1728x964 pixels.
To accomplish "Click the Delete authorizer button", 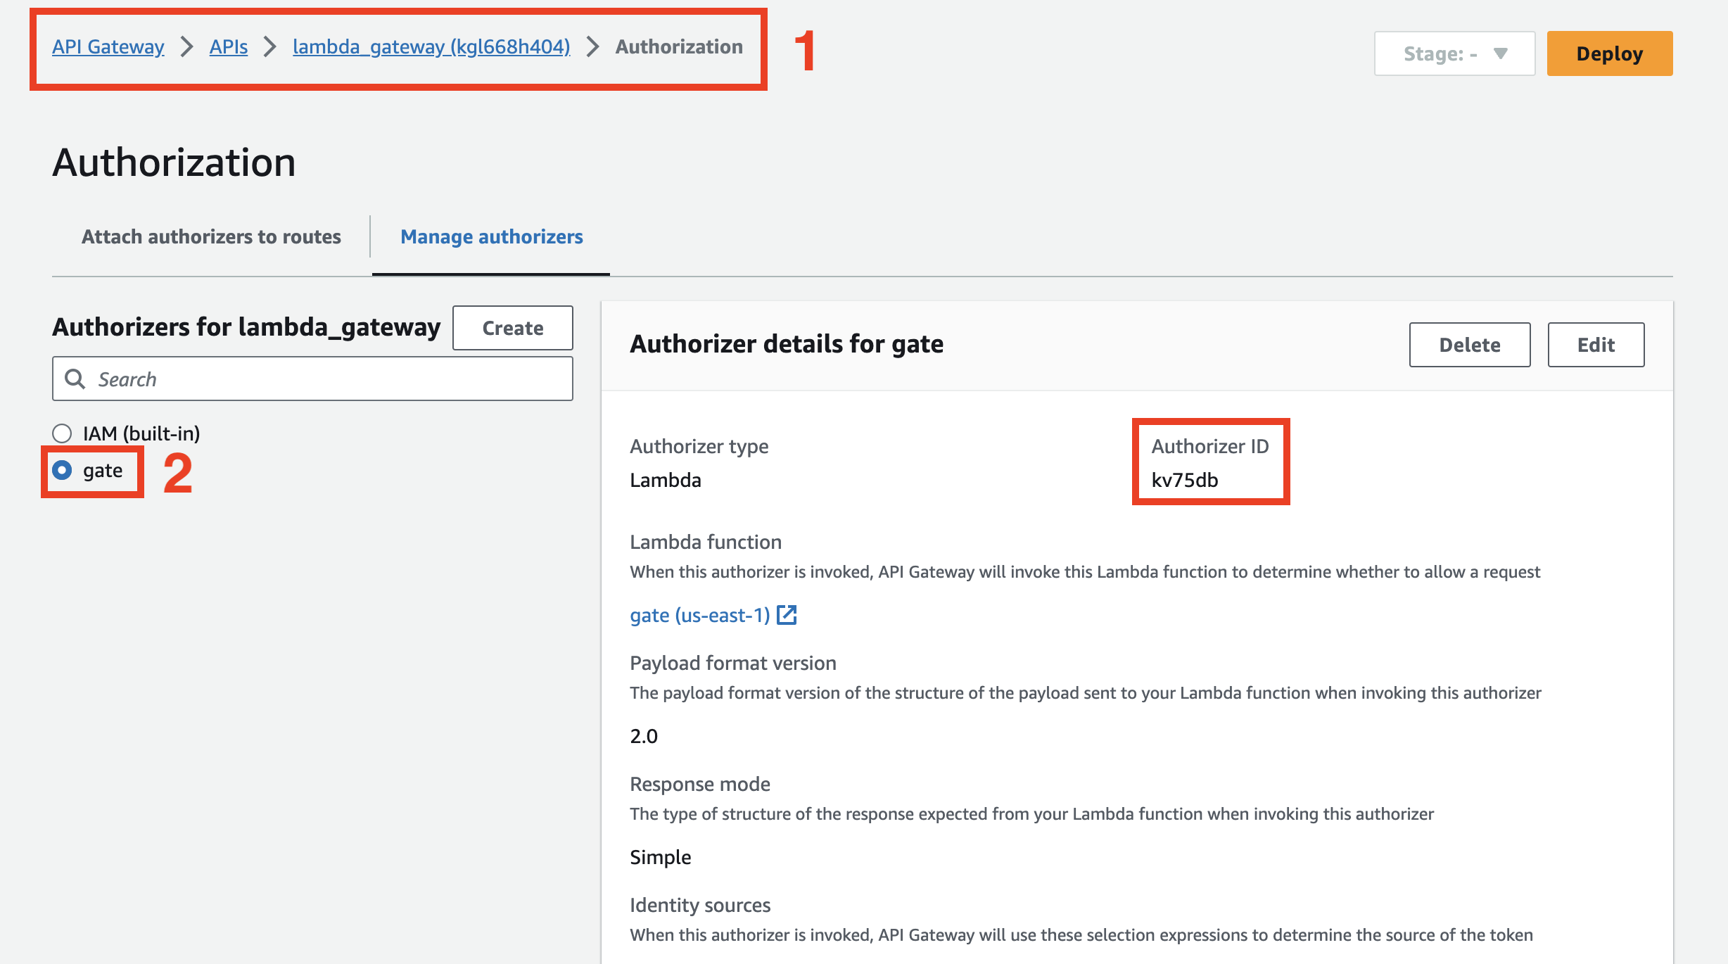I will (1469, 344).
